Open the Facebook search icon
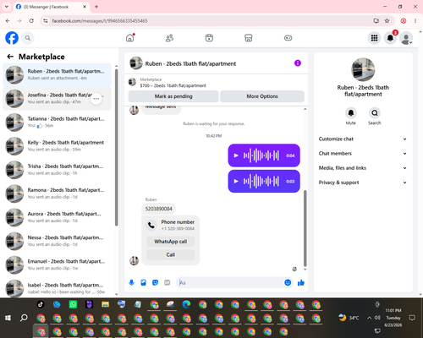This screenshot has height=338, width=423. 28,38
